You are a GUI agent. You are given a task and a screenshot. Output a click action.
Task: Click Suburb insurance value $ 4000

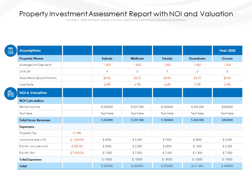click(107, 140)
